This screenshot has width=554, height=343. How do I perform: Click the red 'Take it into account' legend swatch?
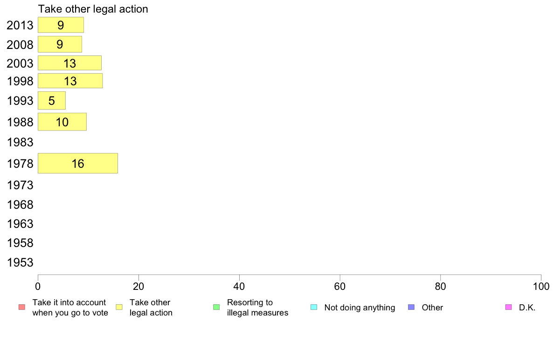pos(22,307)
